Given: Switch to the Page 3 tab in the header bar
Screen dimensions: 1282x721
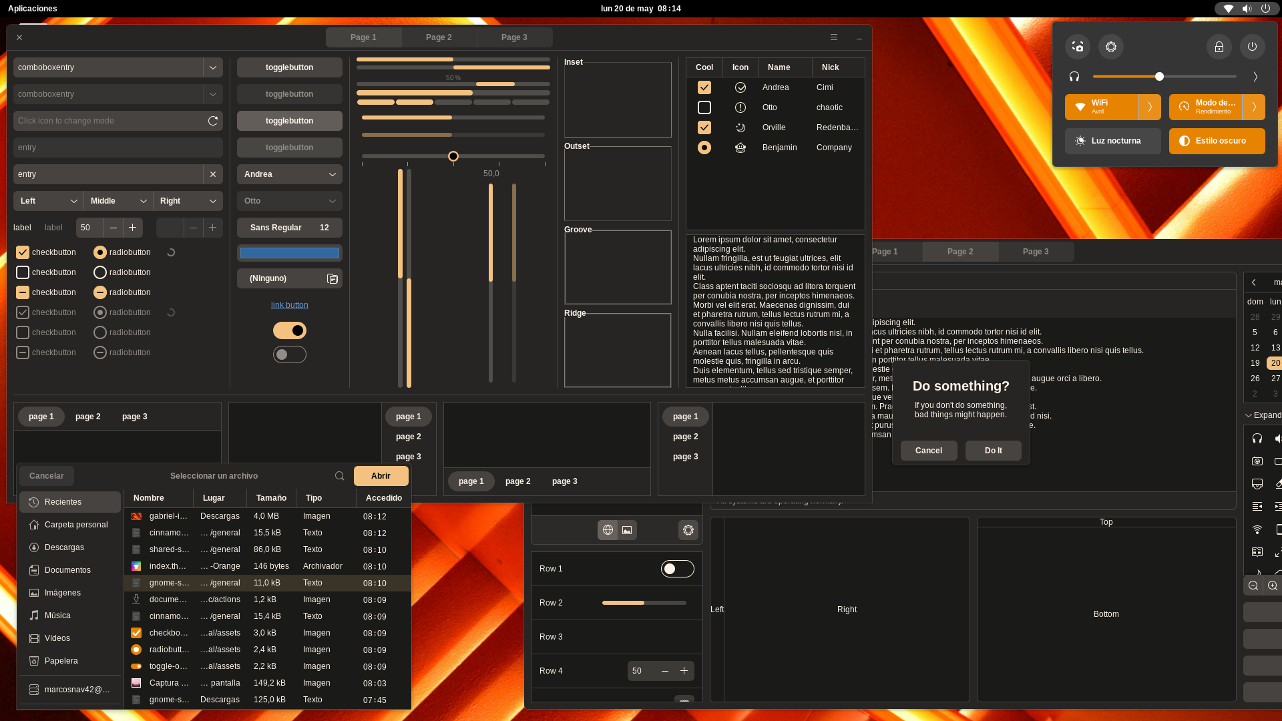Looking at the screenshot, I should click(x=514, y=37).
